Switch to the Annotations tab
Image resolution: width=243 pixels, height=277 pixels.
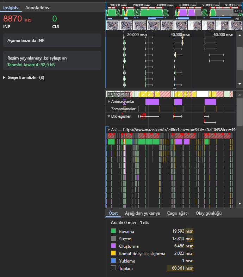[x=37, y=8]
